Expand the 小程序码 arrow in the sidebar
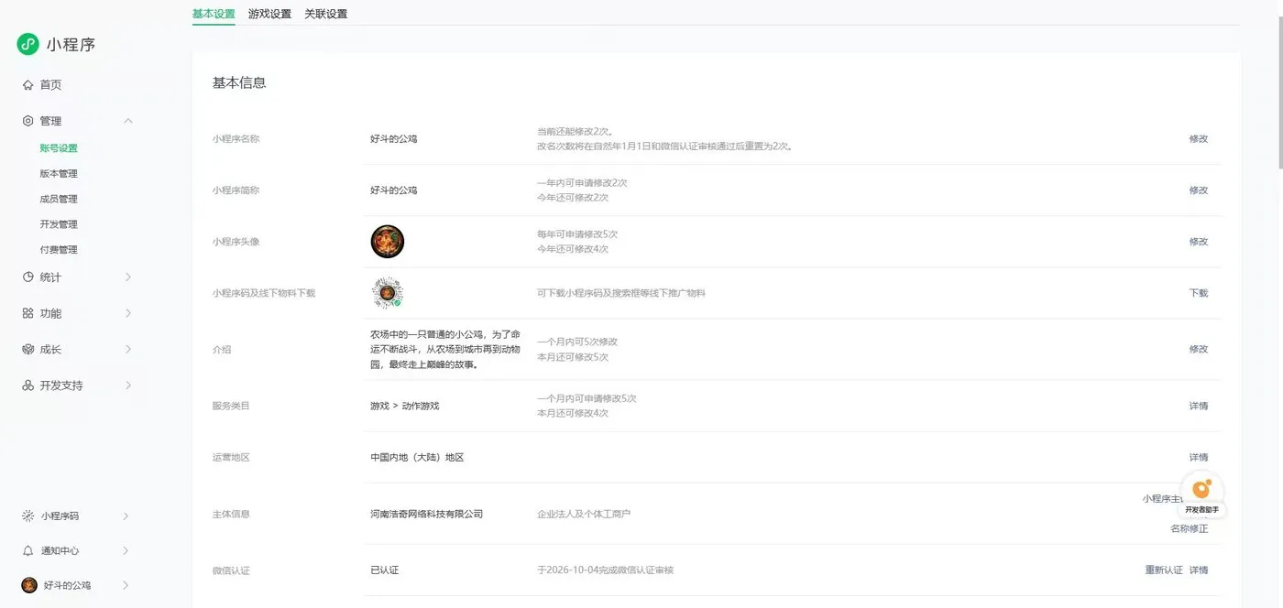The width and height of the screenshot is (1283, 608). point(126,516)
